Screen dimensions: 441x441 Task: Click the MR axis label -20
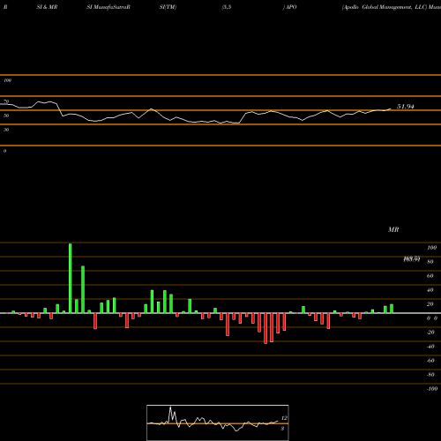point(430,333)
